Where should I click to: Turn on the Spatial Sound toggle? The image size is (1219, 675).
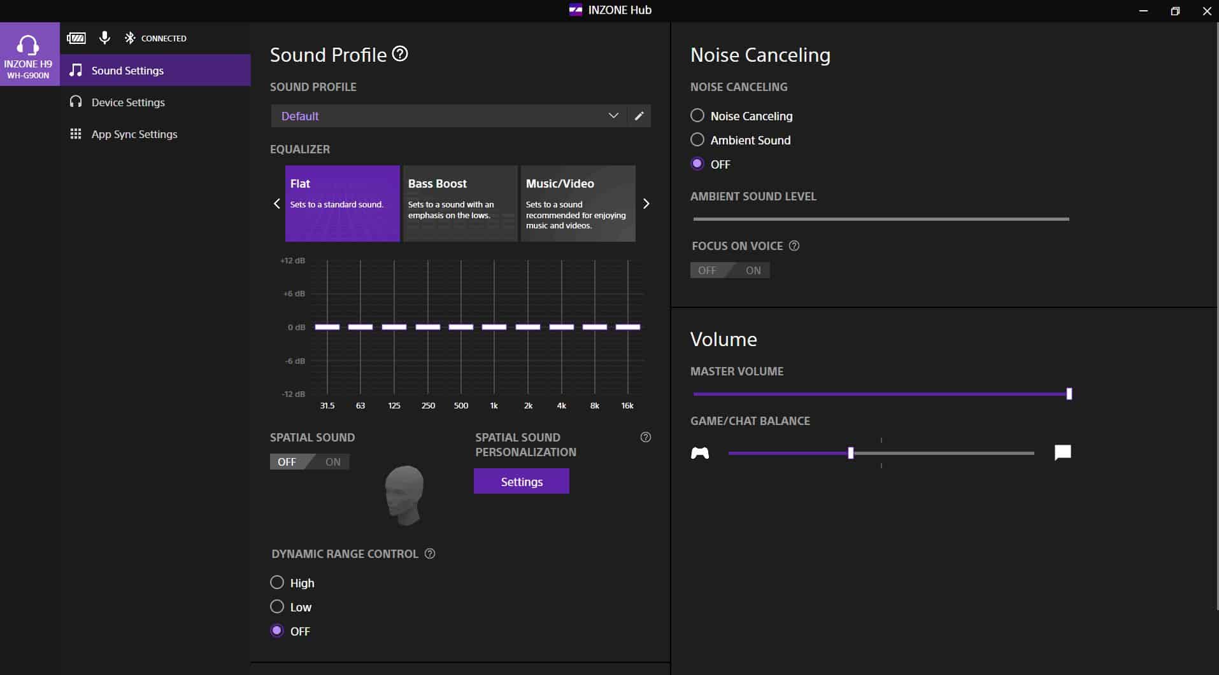coord(332,462)
